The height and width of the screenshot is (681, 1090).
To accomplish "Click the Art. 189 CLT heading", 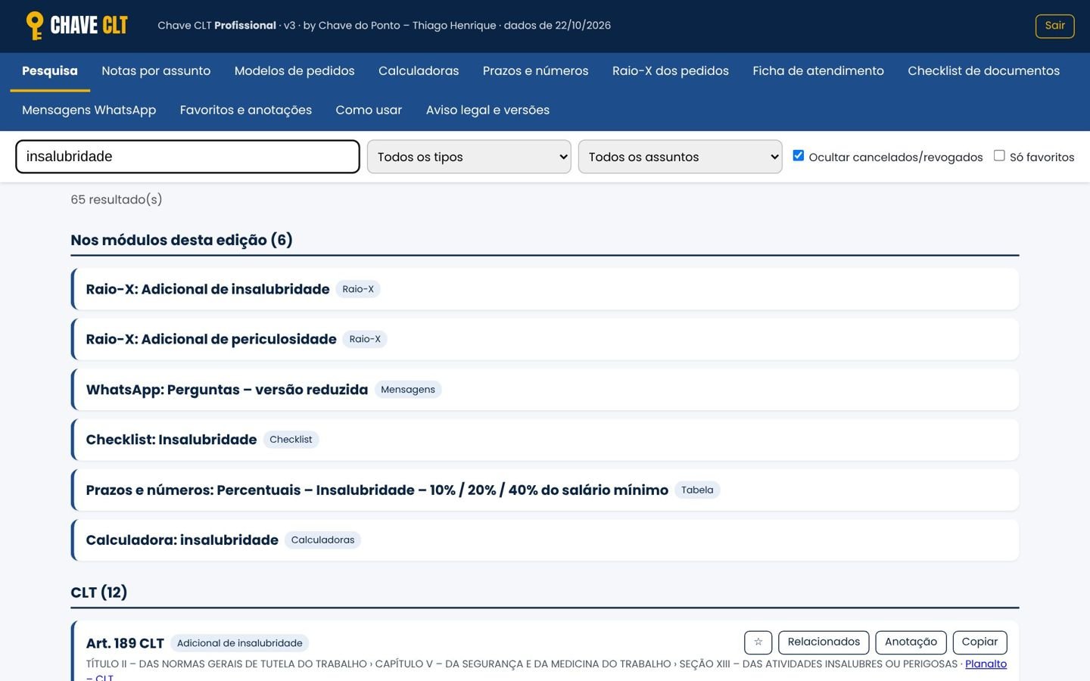I will click(x=125, y=643).
